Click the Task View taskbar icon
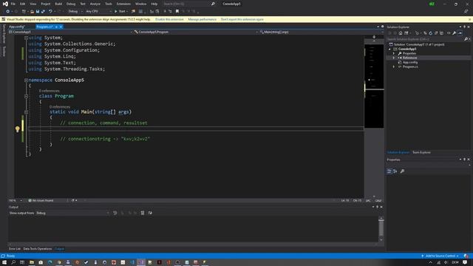The height and width of the screenshot is (266, 473). tap(22, 262)
